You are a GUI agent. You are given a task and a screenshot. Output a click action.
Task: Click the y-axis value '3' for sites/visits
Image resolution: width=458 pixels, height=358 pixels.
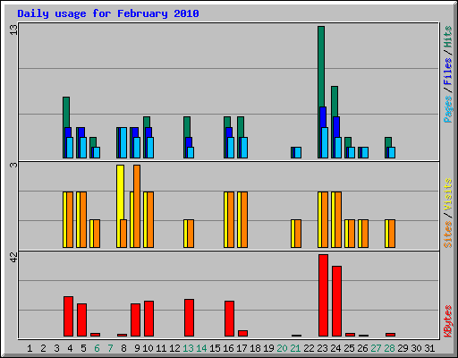[13, 165]
